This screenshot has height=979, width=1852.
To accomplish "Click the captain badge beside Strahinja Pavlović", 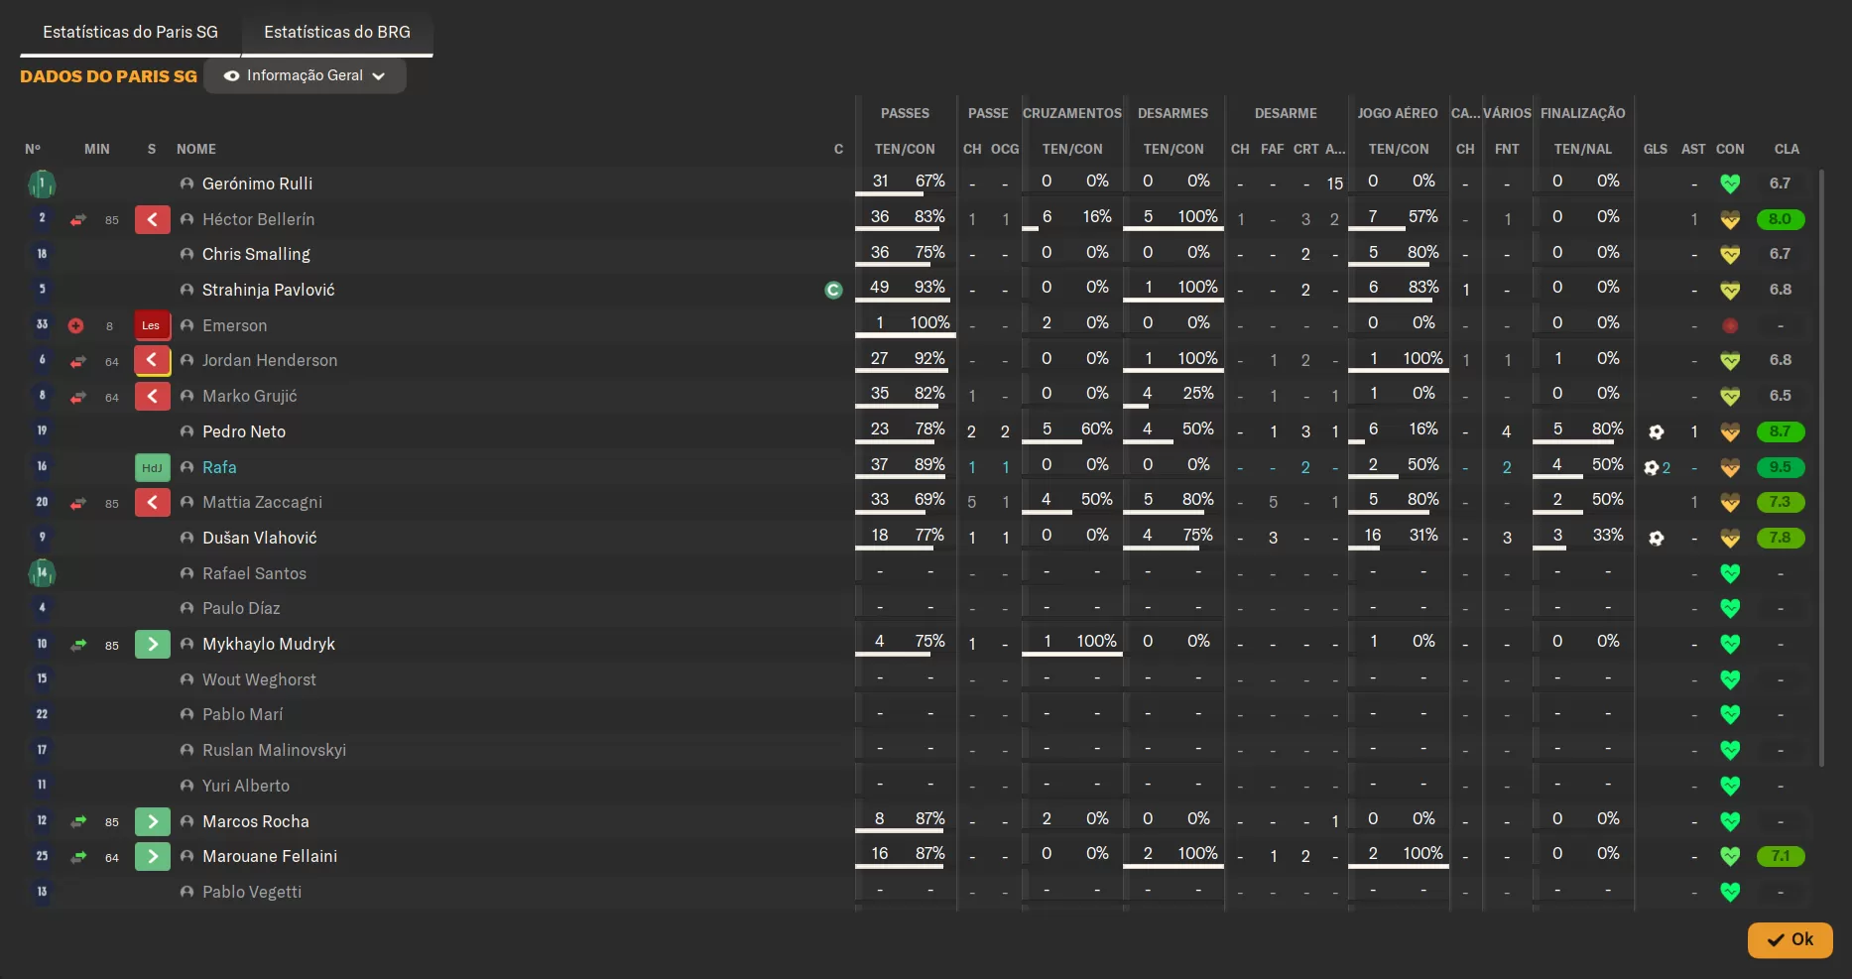I will (x=833, y=290).
